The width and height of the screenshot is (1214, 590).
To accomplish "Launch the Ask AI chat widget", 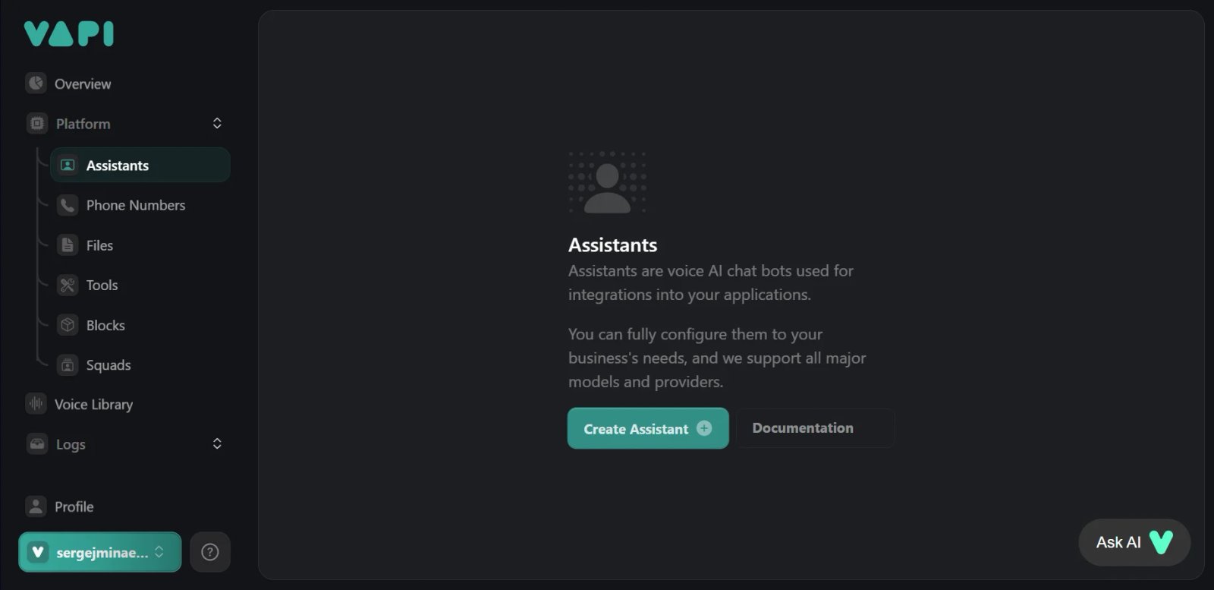I will [x=1134, y=542].
